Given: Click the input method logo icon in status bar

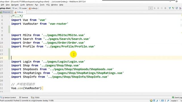Looking at the screenshot, I should point(151,101).
